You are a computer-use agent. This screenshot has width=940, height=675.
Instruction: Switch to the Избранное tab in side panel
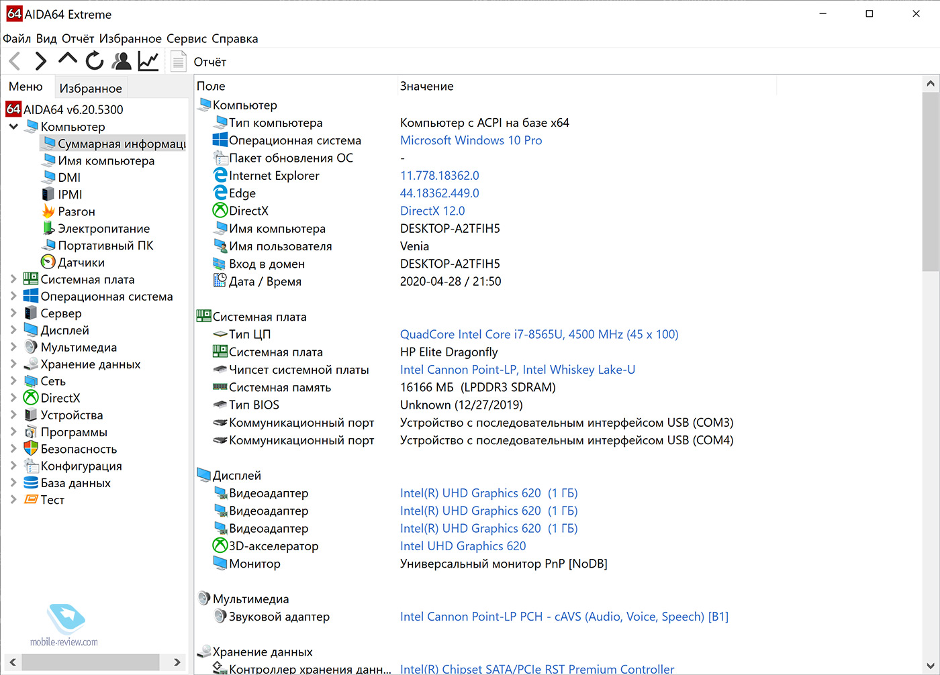pos(91,88)
